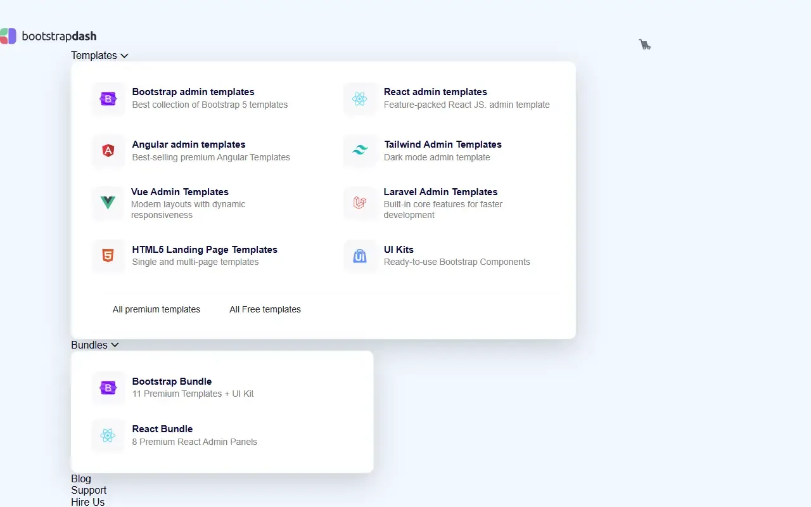811x507 pixels.
Task: Open Angular admin templates heading
Action: 189,144
